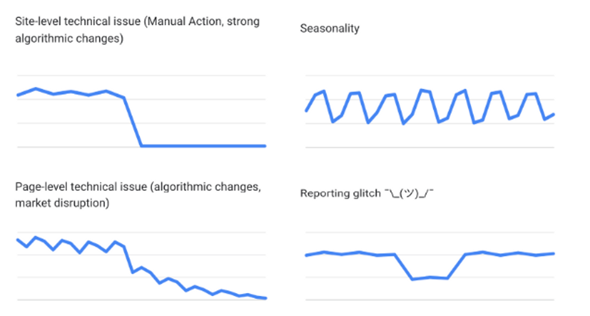The height and width of the screenshot is (316, 590).
Task: Click the right end of the Reporting glitch line
Action: tap(553, 253)
